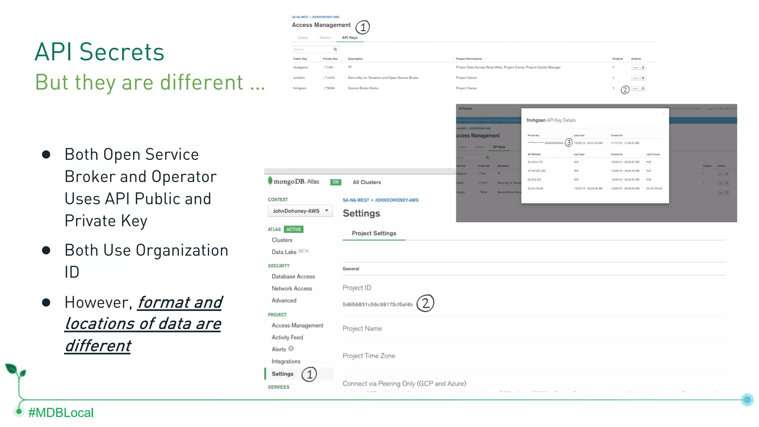
Task: Open ellipsis actions for ecfnxfim key
Action: (635, 78)
